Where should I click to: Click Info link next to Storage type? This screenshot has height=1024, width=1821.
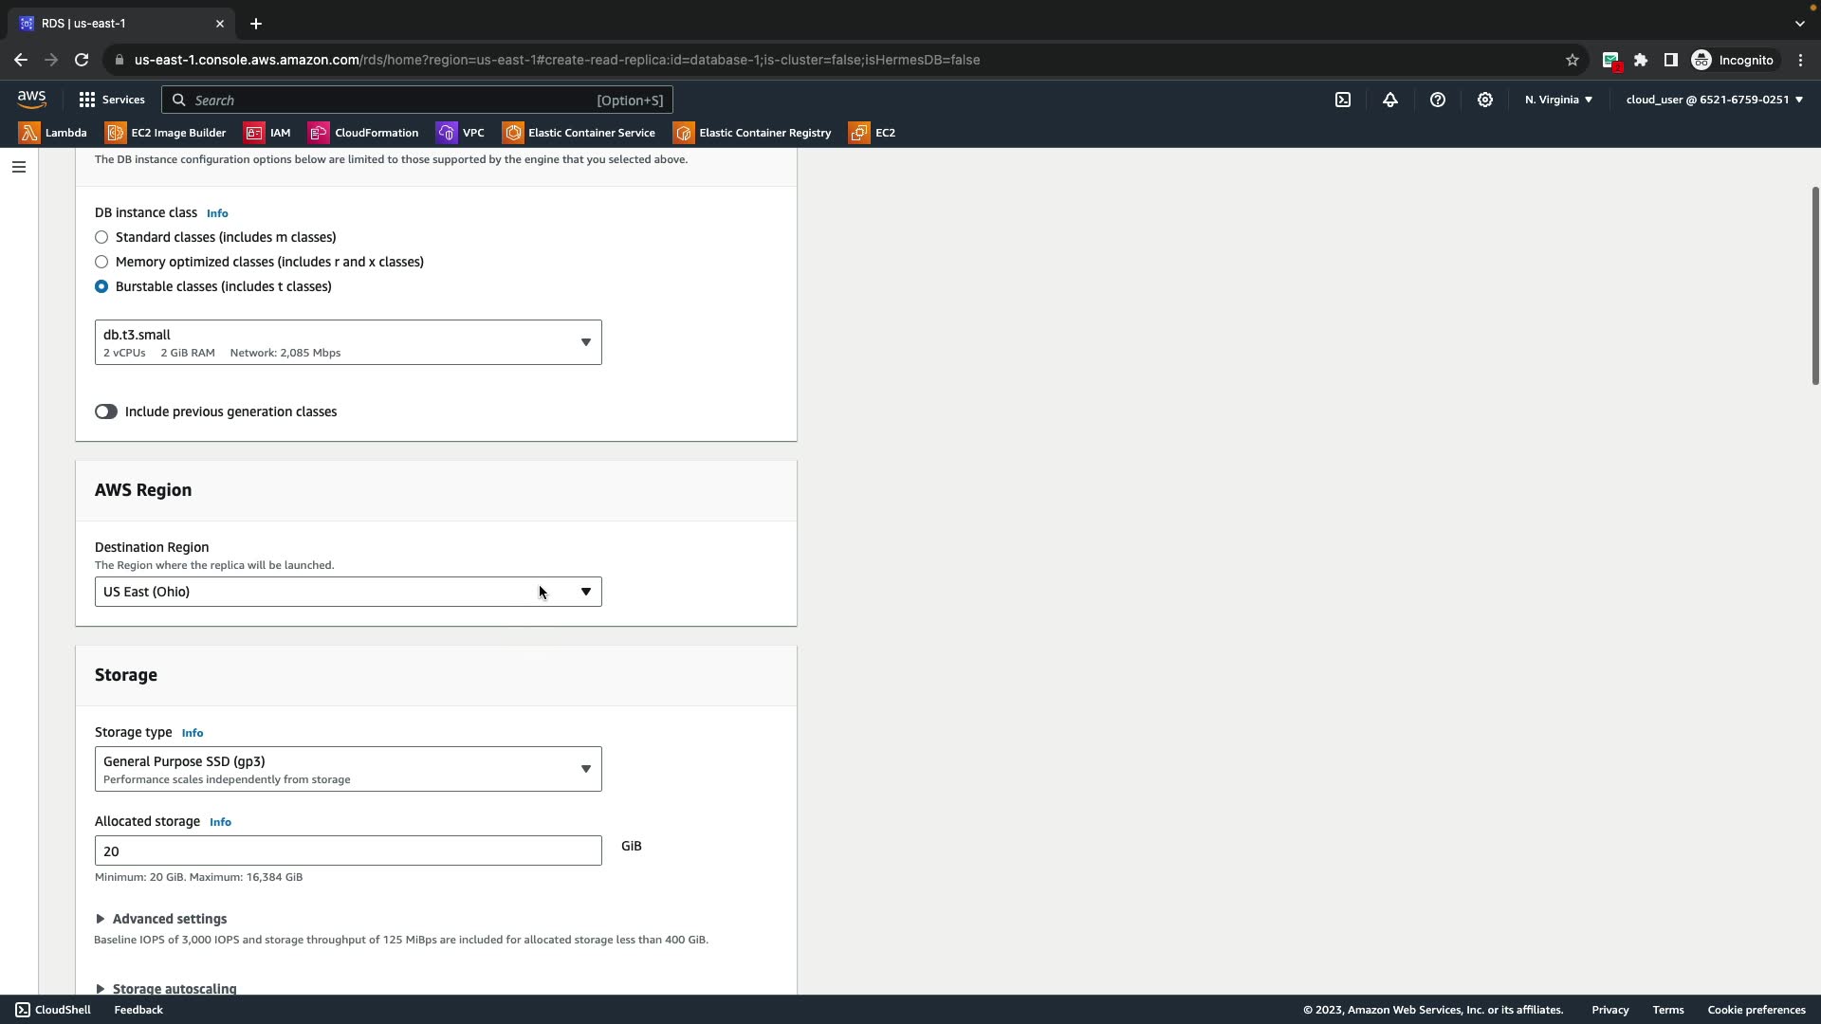tap(192, 733)
